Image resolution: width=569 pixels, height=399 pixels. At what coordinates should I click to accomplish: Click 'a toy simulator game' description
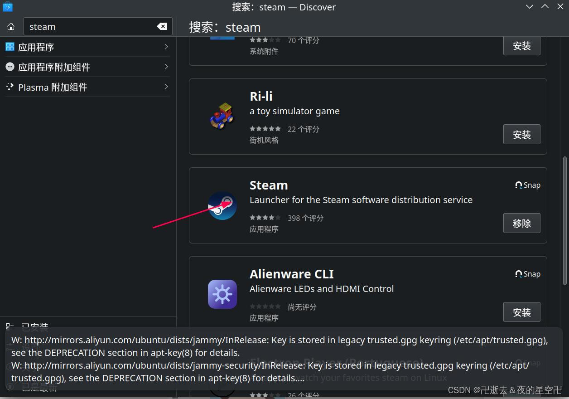[x=294, y=111]
